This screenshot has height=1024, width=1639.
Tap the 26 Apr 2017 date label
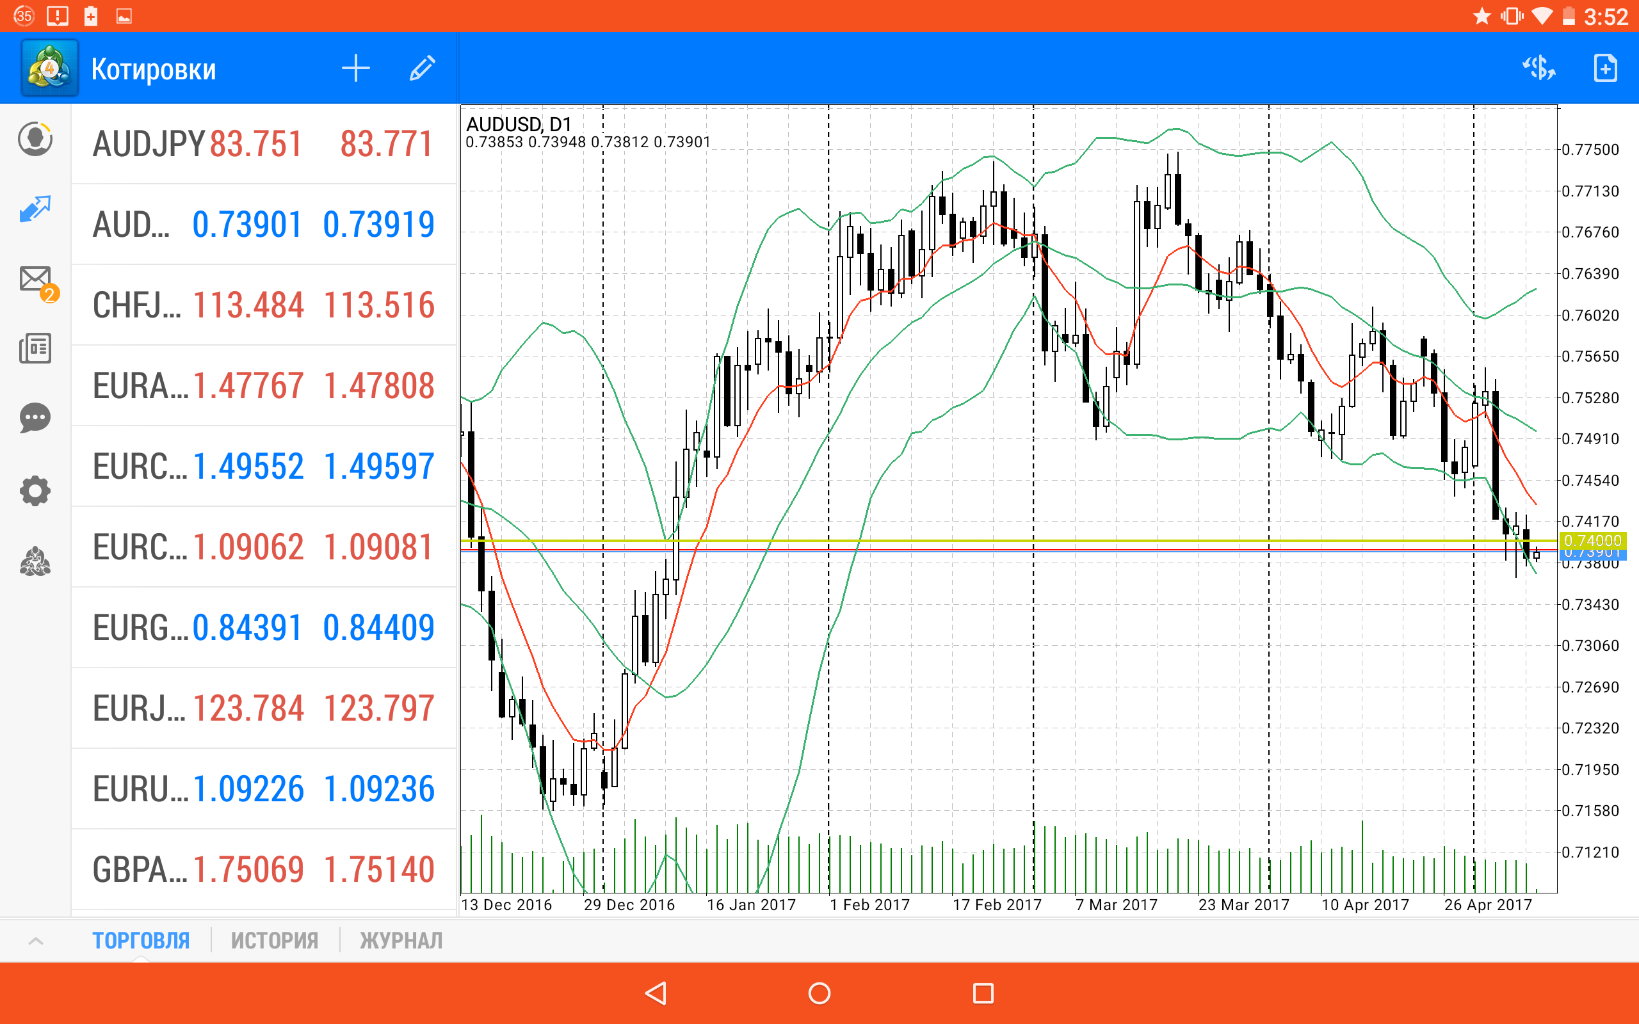click(1488, 905)
